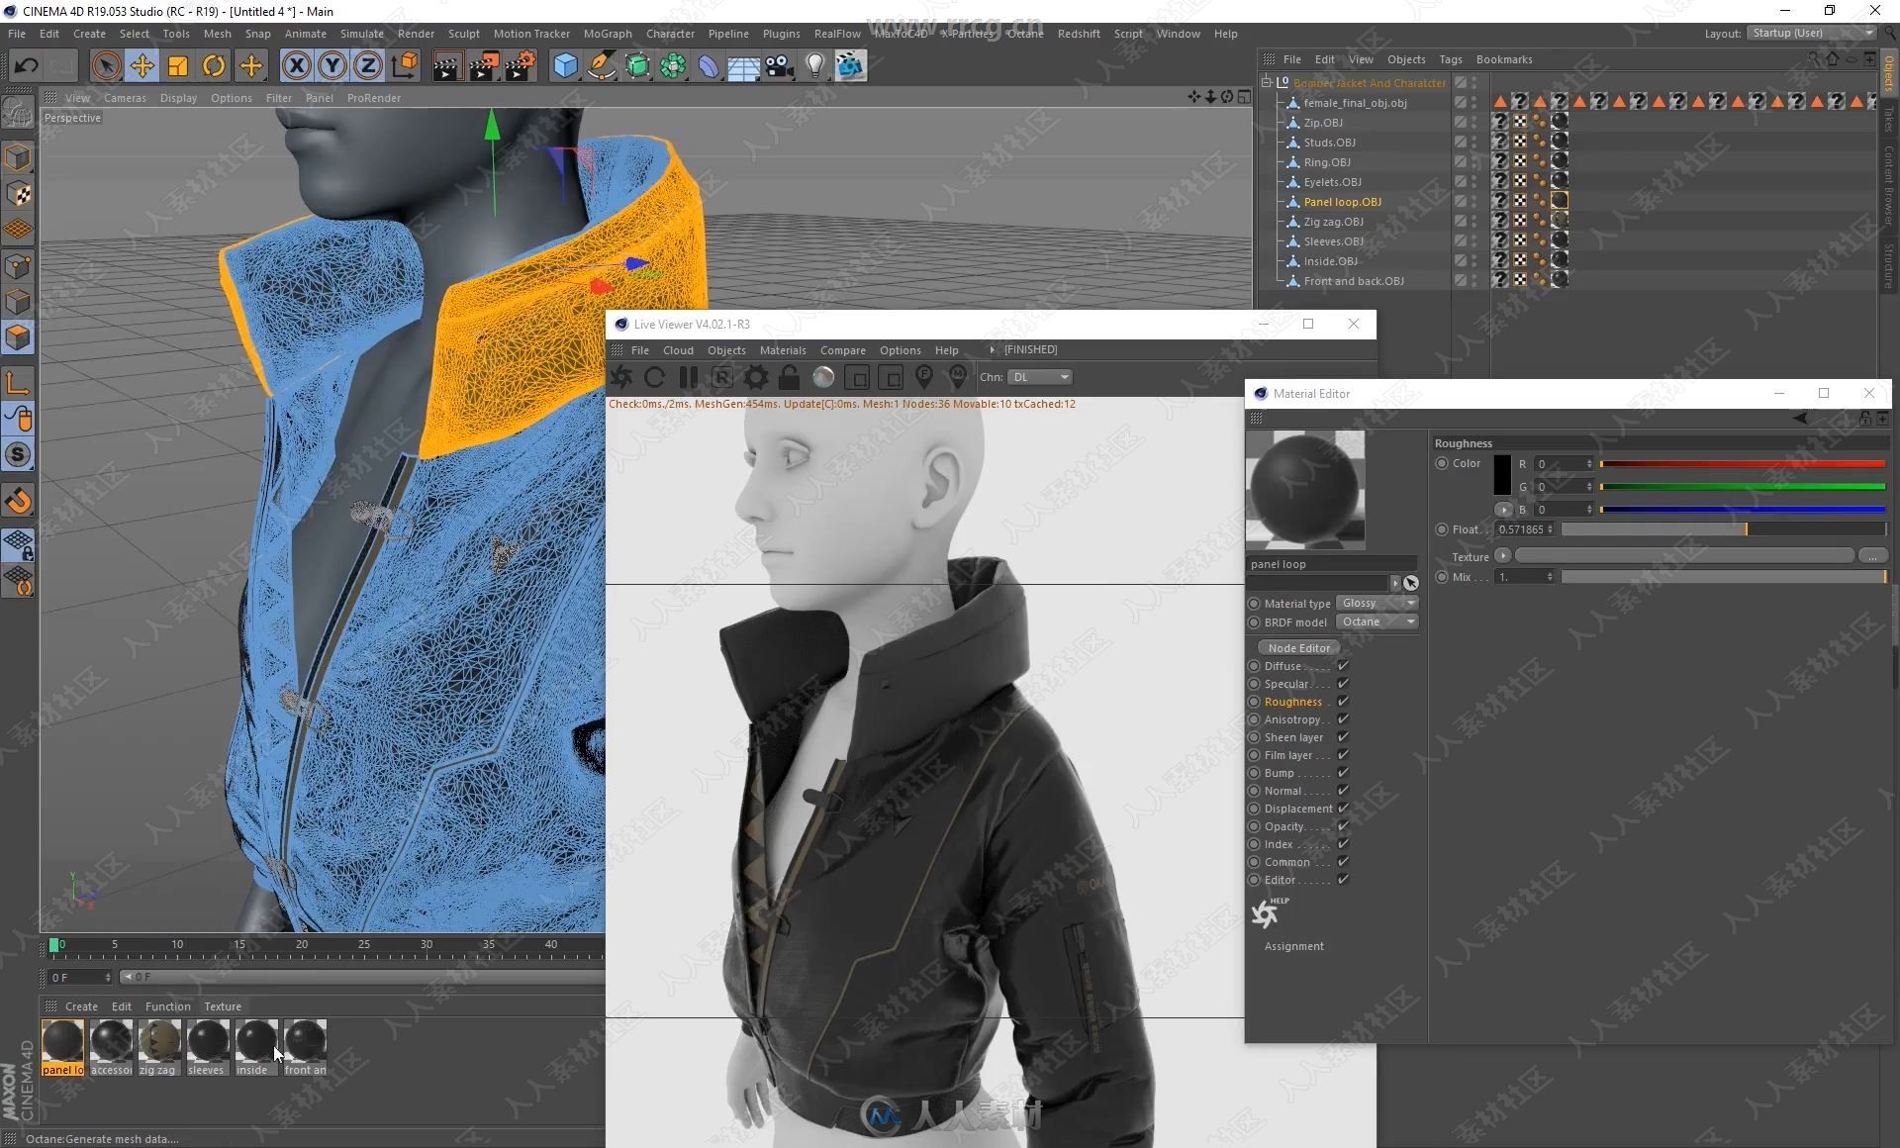Add a Cube primitive object

pos(565,66)
